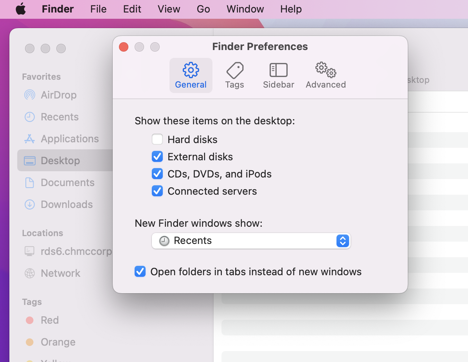This screenshot has height=362, width=468.
Task: Click the Tags tag icon
Action: (235, 70)
